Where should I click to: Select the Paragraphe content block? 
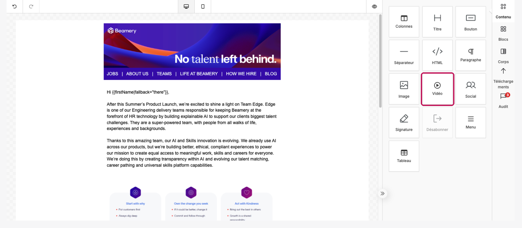tap(471, 55)
